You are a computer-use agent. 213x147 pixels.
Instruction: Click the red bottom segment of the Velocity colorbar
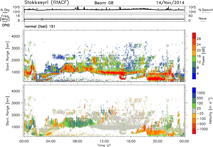coord(194,131)
